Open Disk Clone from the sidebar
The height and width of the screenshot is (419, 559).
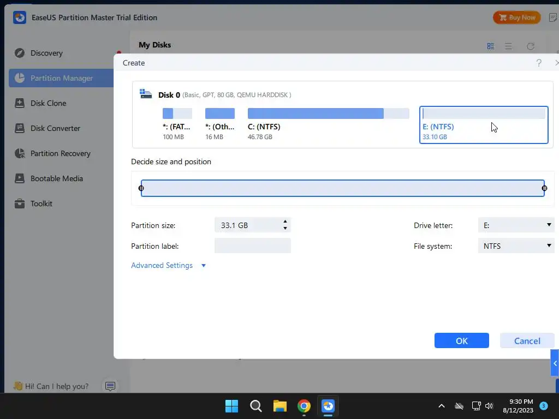click(x=48, y=103)
